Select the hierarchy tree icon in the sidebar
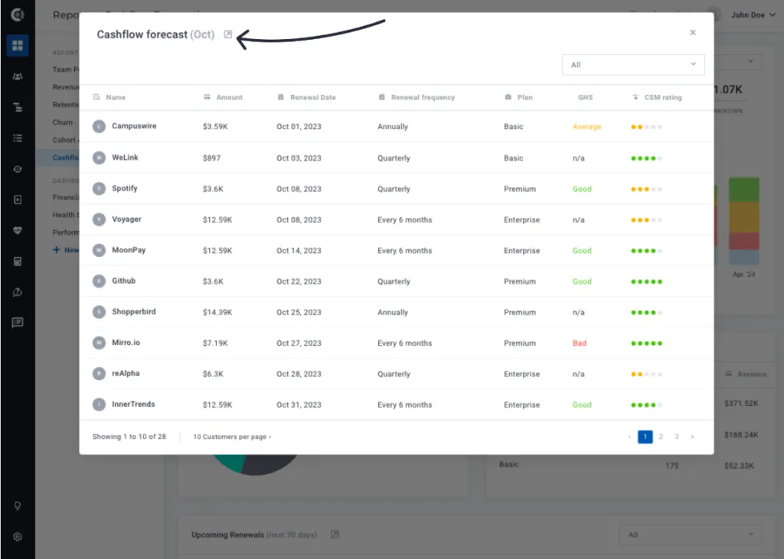 (18, 107)
